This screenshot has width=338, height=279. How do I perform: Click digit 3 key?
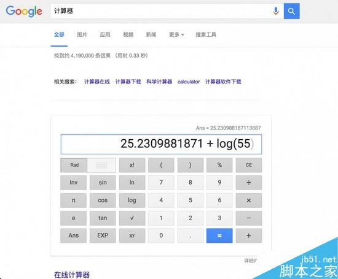click(x=219, y=218)
